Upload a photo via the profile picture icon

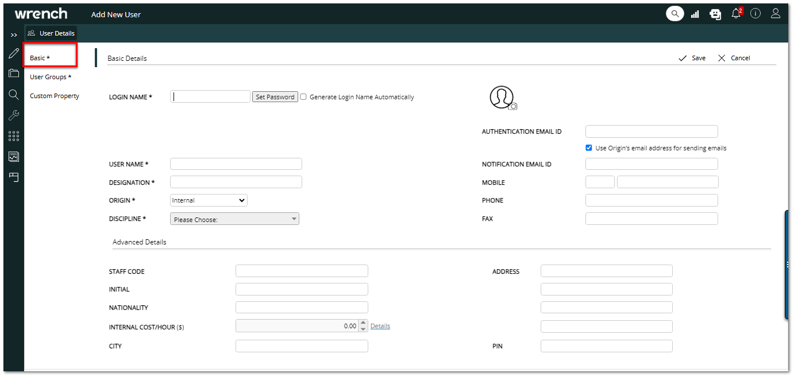point(503,98)
